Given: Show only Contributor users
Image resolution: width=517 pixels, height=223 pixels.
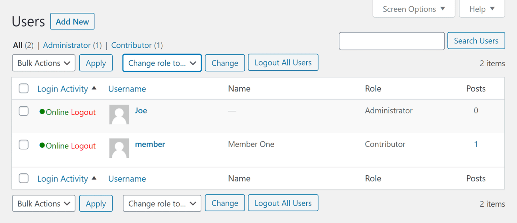Looking at the screenshot, I should point(131,45).
